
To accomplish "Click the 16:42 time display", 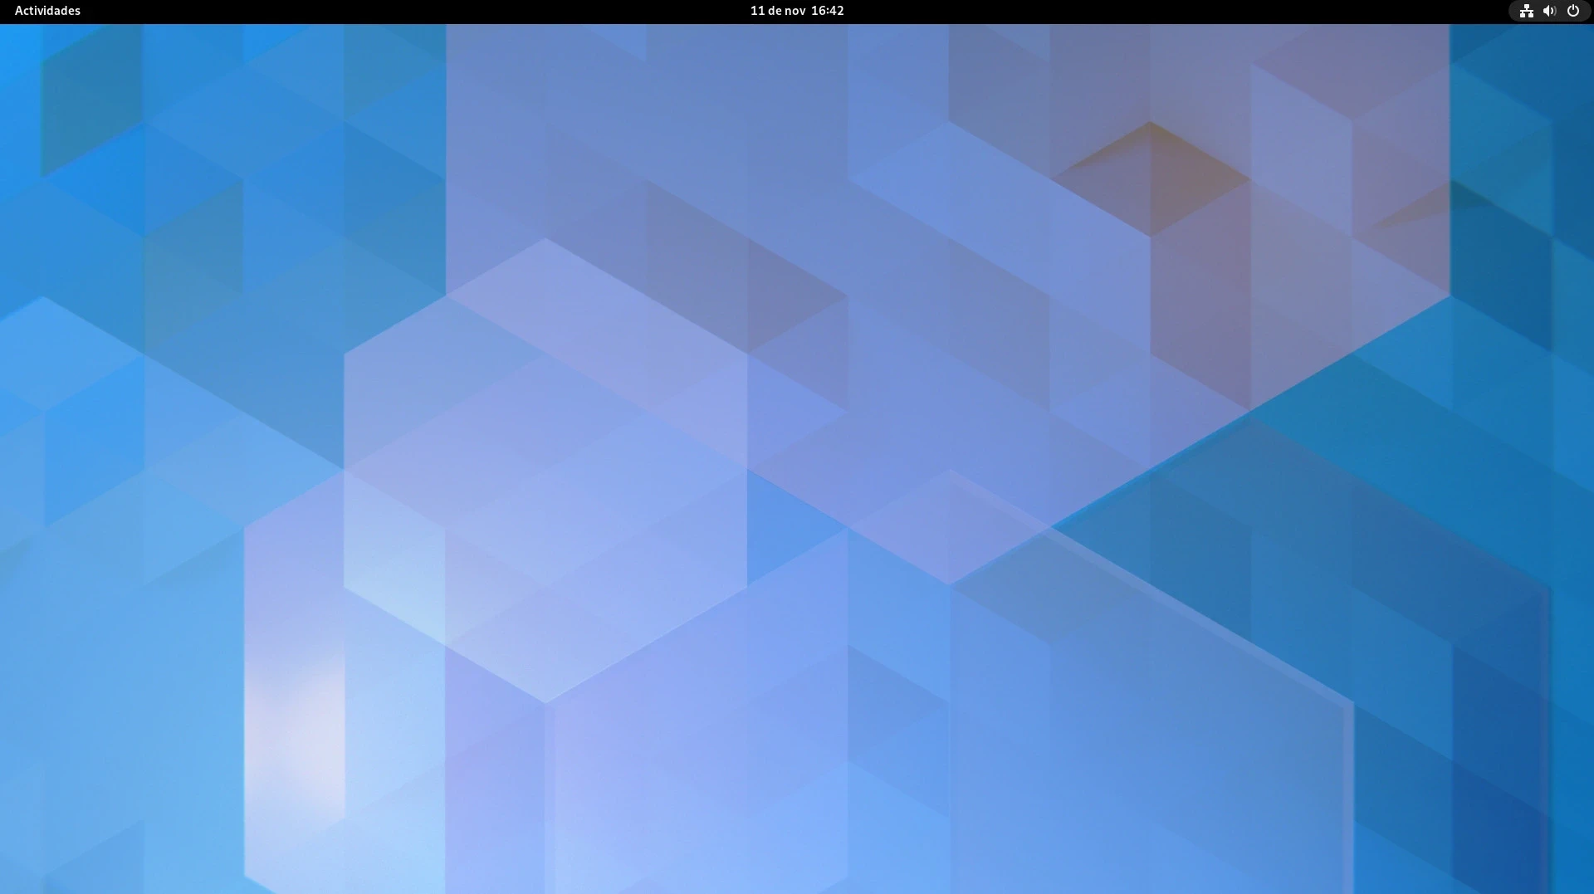I will (827, 11).
